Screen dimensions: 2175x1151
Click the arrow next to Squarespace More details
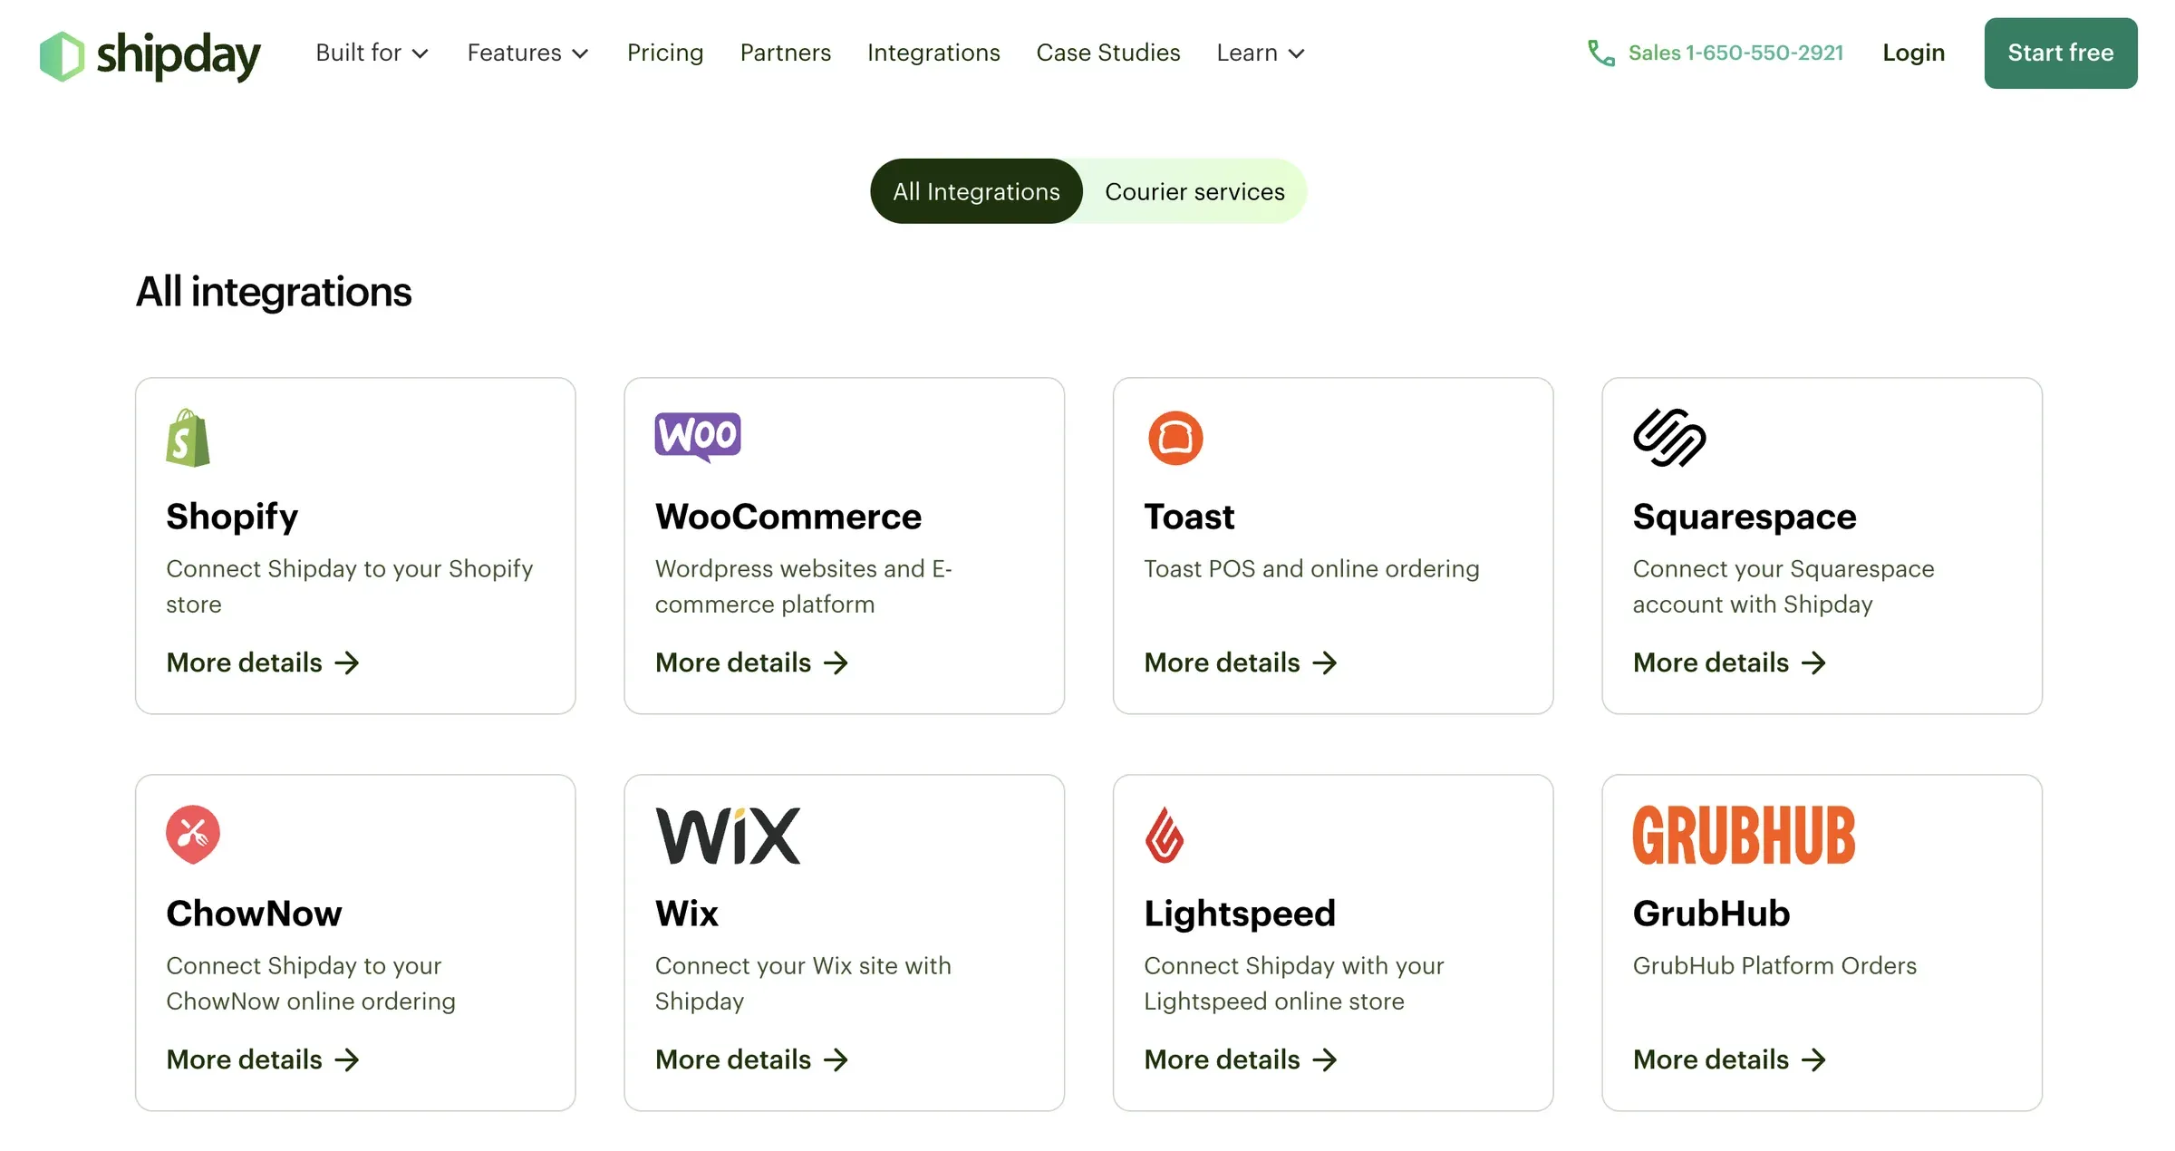1813,663
